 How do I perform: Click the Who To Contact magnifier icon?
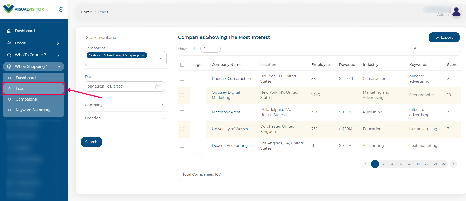click(x=9, y=55)
